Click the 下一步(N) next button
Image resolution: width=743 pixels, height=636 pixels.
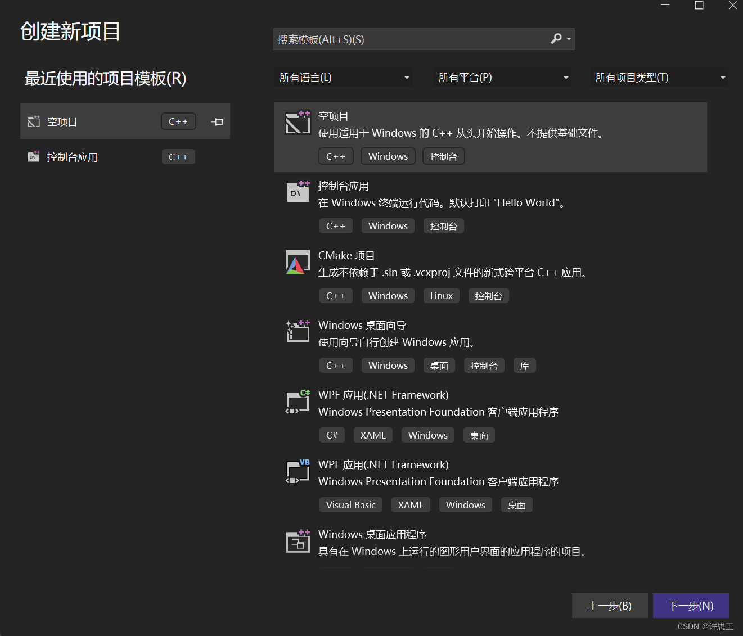click(691, 606)
